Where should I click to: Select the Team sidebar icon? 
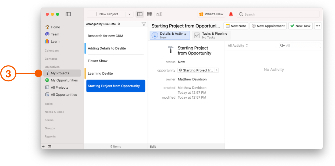click(47, 34)
